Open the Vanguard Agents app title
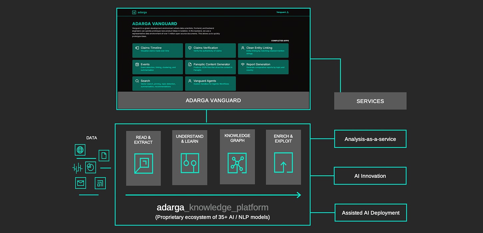 point(205,81)
